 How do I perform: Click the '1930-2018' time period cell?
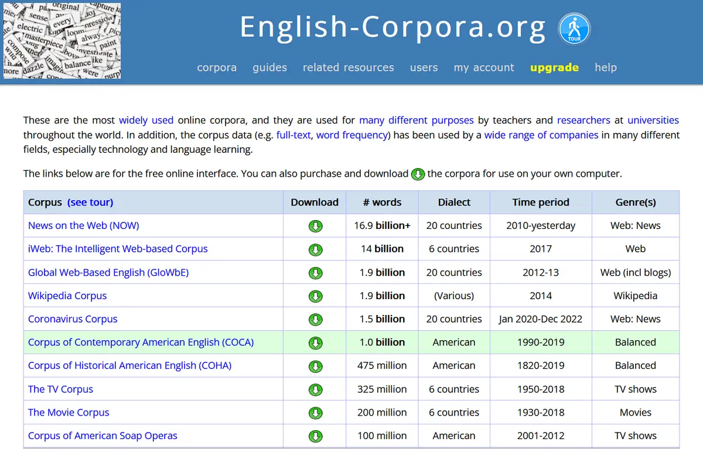[541, 413]
